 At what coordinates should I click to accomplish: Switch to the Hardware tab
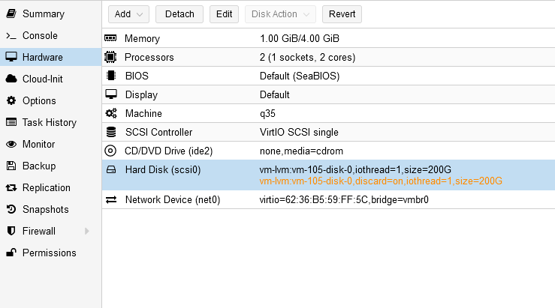42,58
